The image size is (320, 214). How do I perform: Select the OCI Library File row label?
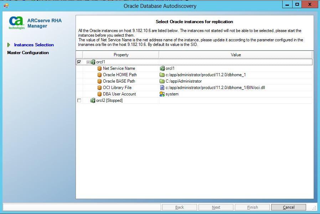[x=117, y=88]
